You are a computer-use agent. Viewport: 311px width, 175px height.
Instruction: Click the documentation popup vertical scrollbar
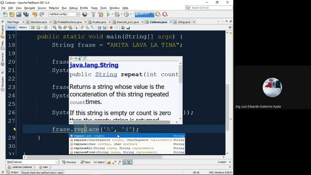pyautogui.click(x=180, y=74)
